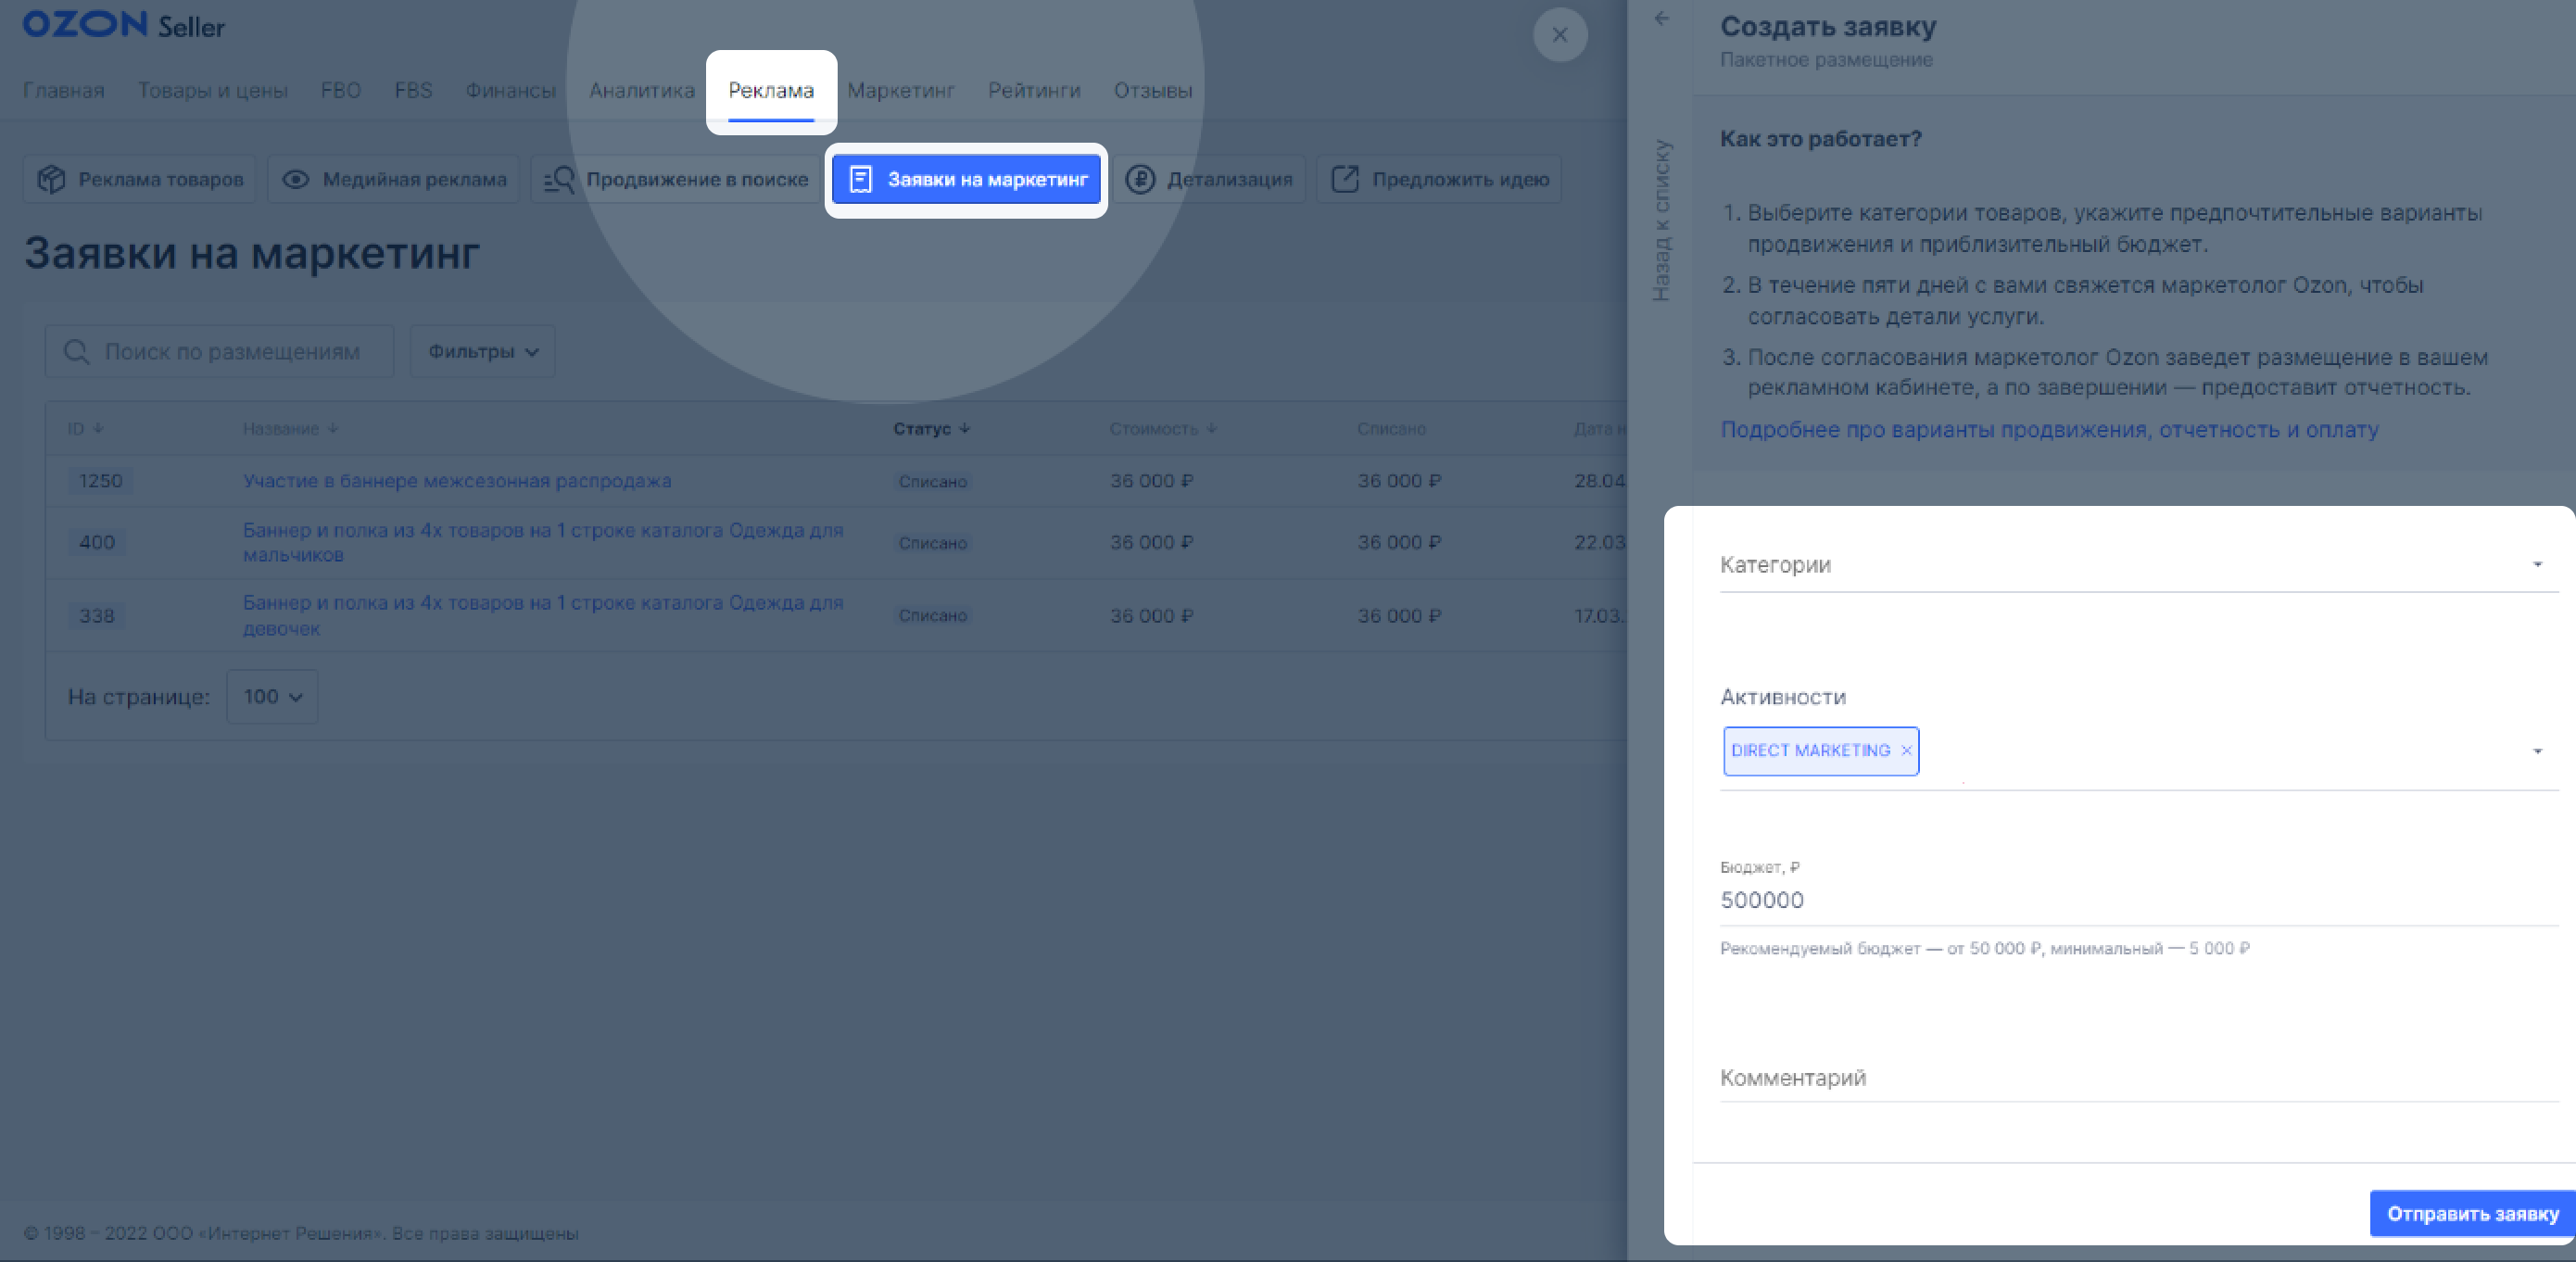2576x1262 pixels.
Task: Open banner placement Одежда для мальчиков
Action: (543, 543)
